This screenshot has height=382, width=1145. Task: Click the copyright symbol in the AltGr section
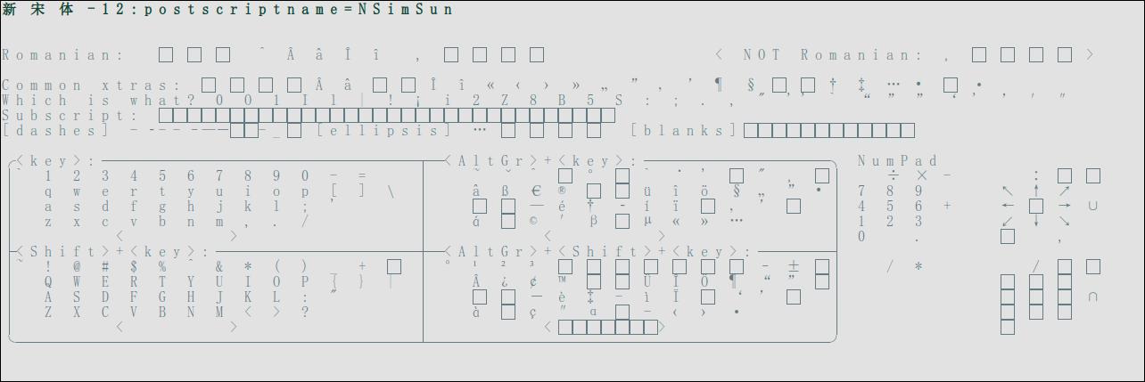[533, 221]
